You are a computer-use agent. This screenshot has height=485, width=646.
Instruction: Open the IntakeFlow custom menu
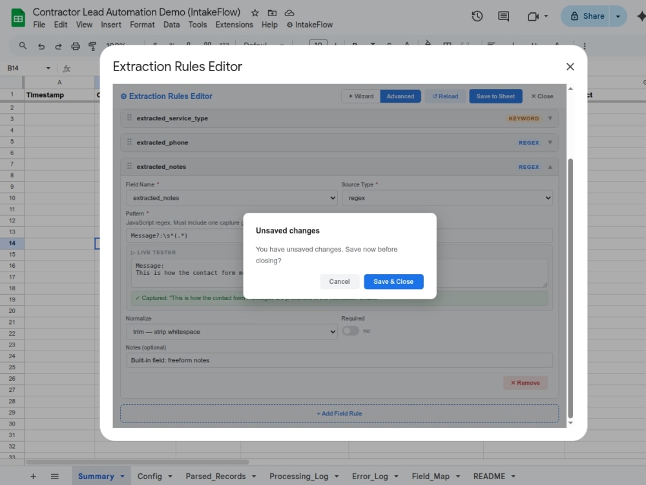[x=309, y=25]
